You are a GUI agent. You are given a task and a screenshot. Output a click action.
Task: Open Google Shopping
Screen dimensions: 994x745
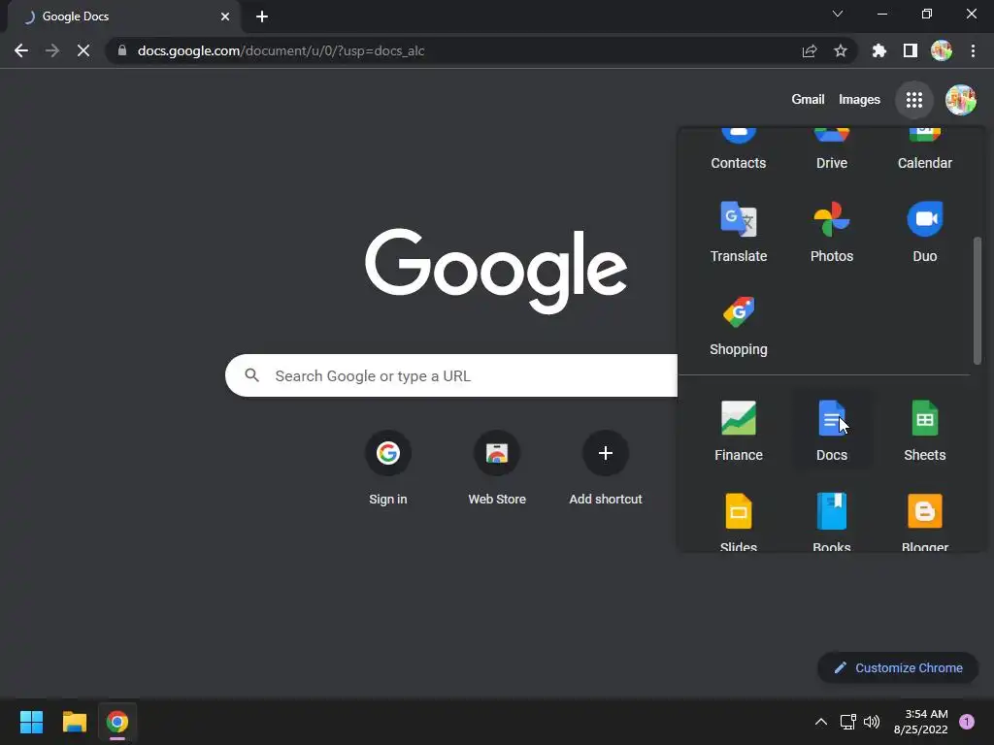tap(738, 325)
